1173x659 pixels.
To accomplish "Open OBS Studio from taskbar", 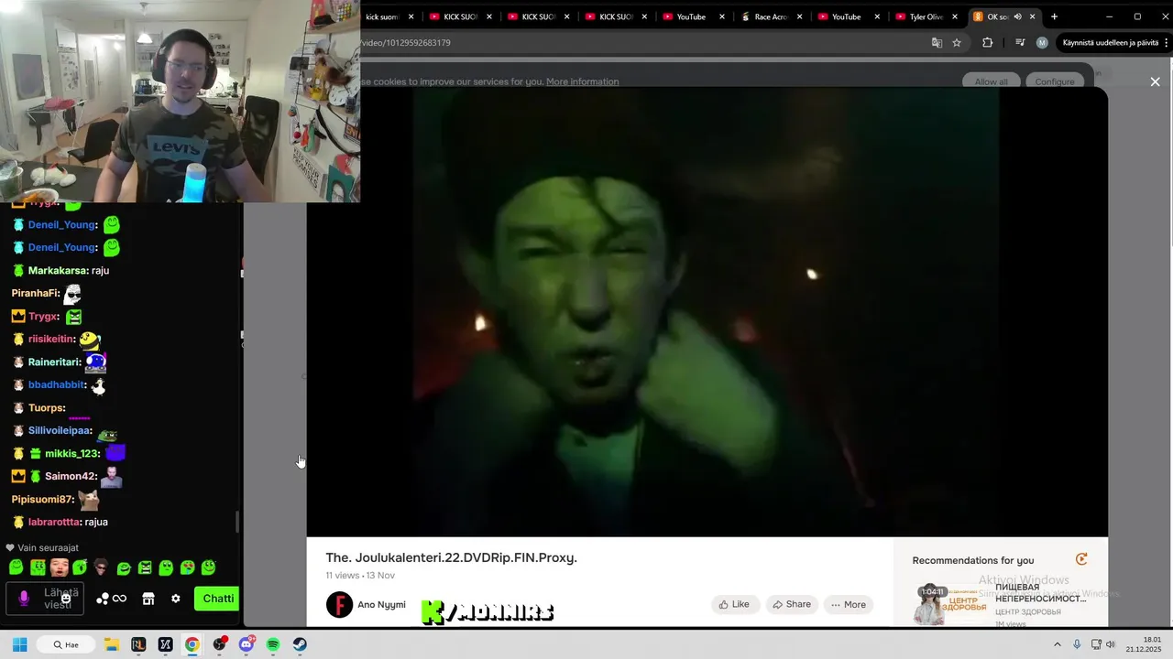I will (219, 644).
